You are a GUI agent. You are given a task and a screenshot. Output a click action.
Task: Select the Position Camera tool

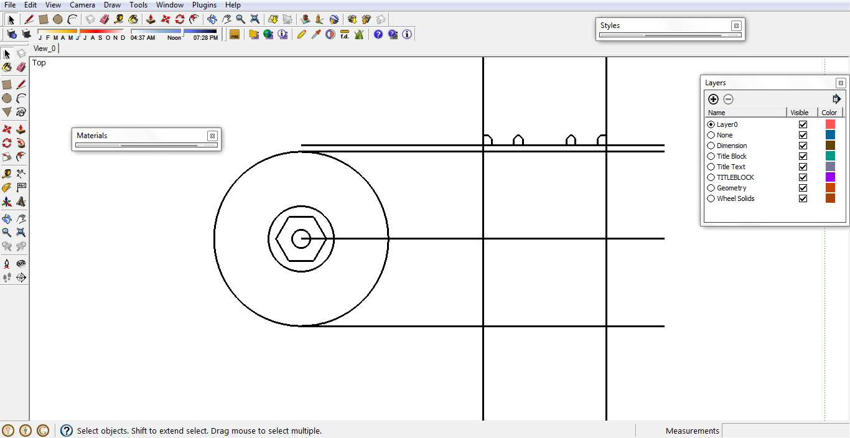point(7,264)
